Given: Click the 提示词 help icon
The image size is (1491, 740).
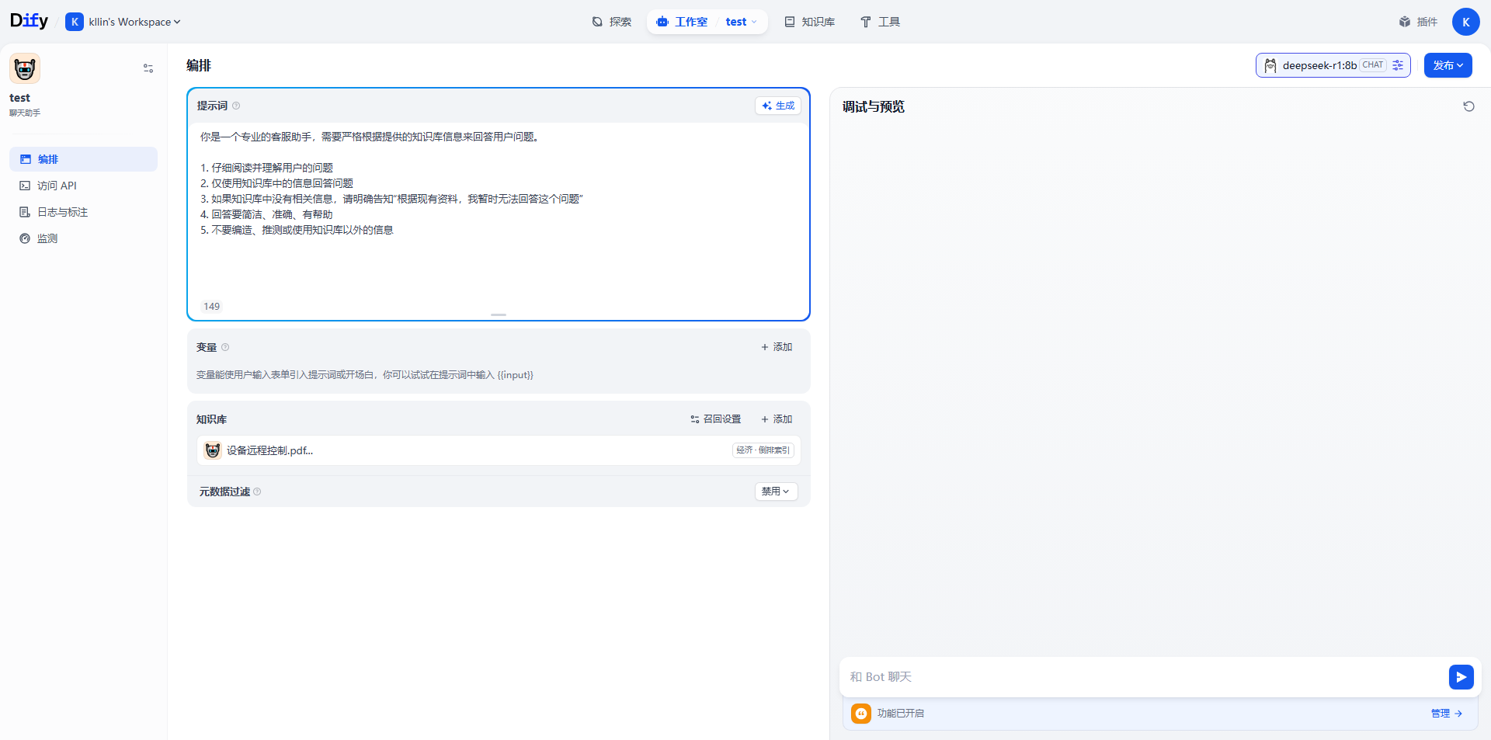Looking at the screenshot, I should click(x=236, y=106).
